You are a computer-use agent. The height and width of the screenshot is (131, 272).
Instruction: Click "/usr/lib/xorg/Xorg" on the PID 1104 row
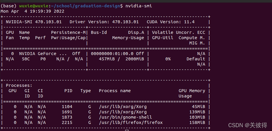[123, 107]
